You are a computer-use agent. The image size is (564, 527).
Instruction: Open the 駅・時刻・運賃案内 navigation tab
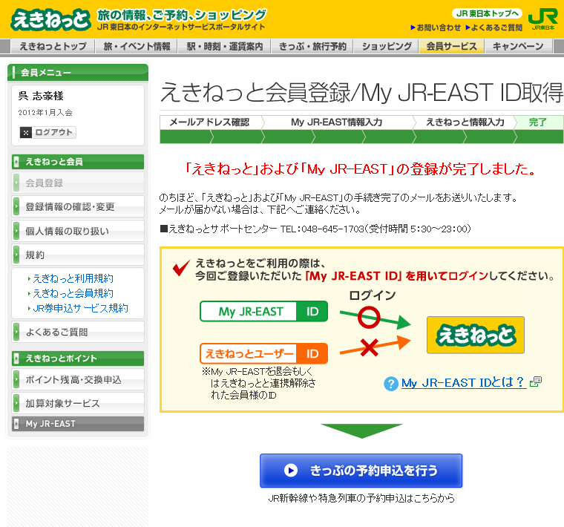point(224,47)
